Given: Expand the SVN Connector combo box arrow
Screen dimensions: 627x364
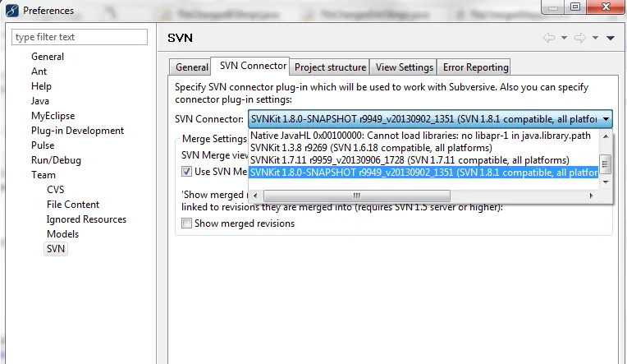Looking at the screenshot, I should (606, 119).
